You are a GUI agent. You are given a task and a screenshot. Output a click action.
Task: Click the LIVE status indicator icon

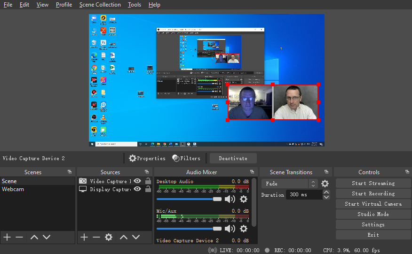pyautogui.click(x=213, y=250)
